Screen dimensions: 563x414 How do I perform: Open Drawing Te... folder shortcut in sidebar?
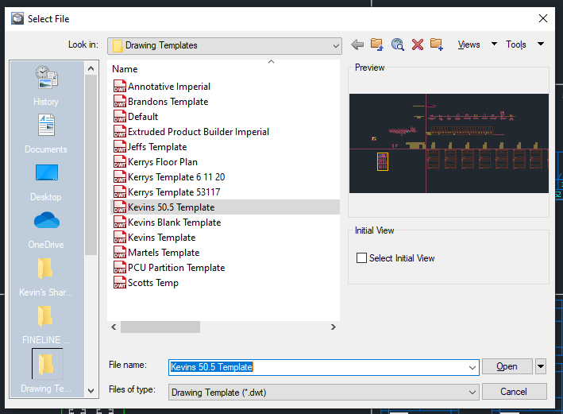(x=46, y=372)
